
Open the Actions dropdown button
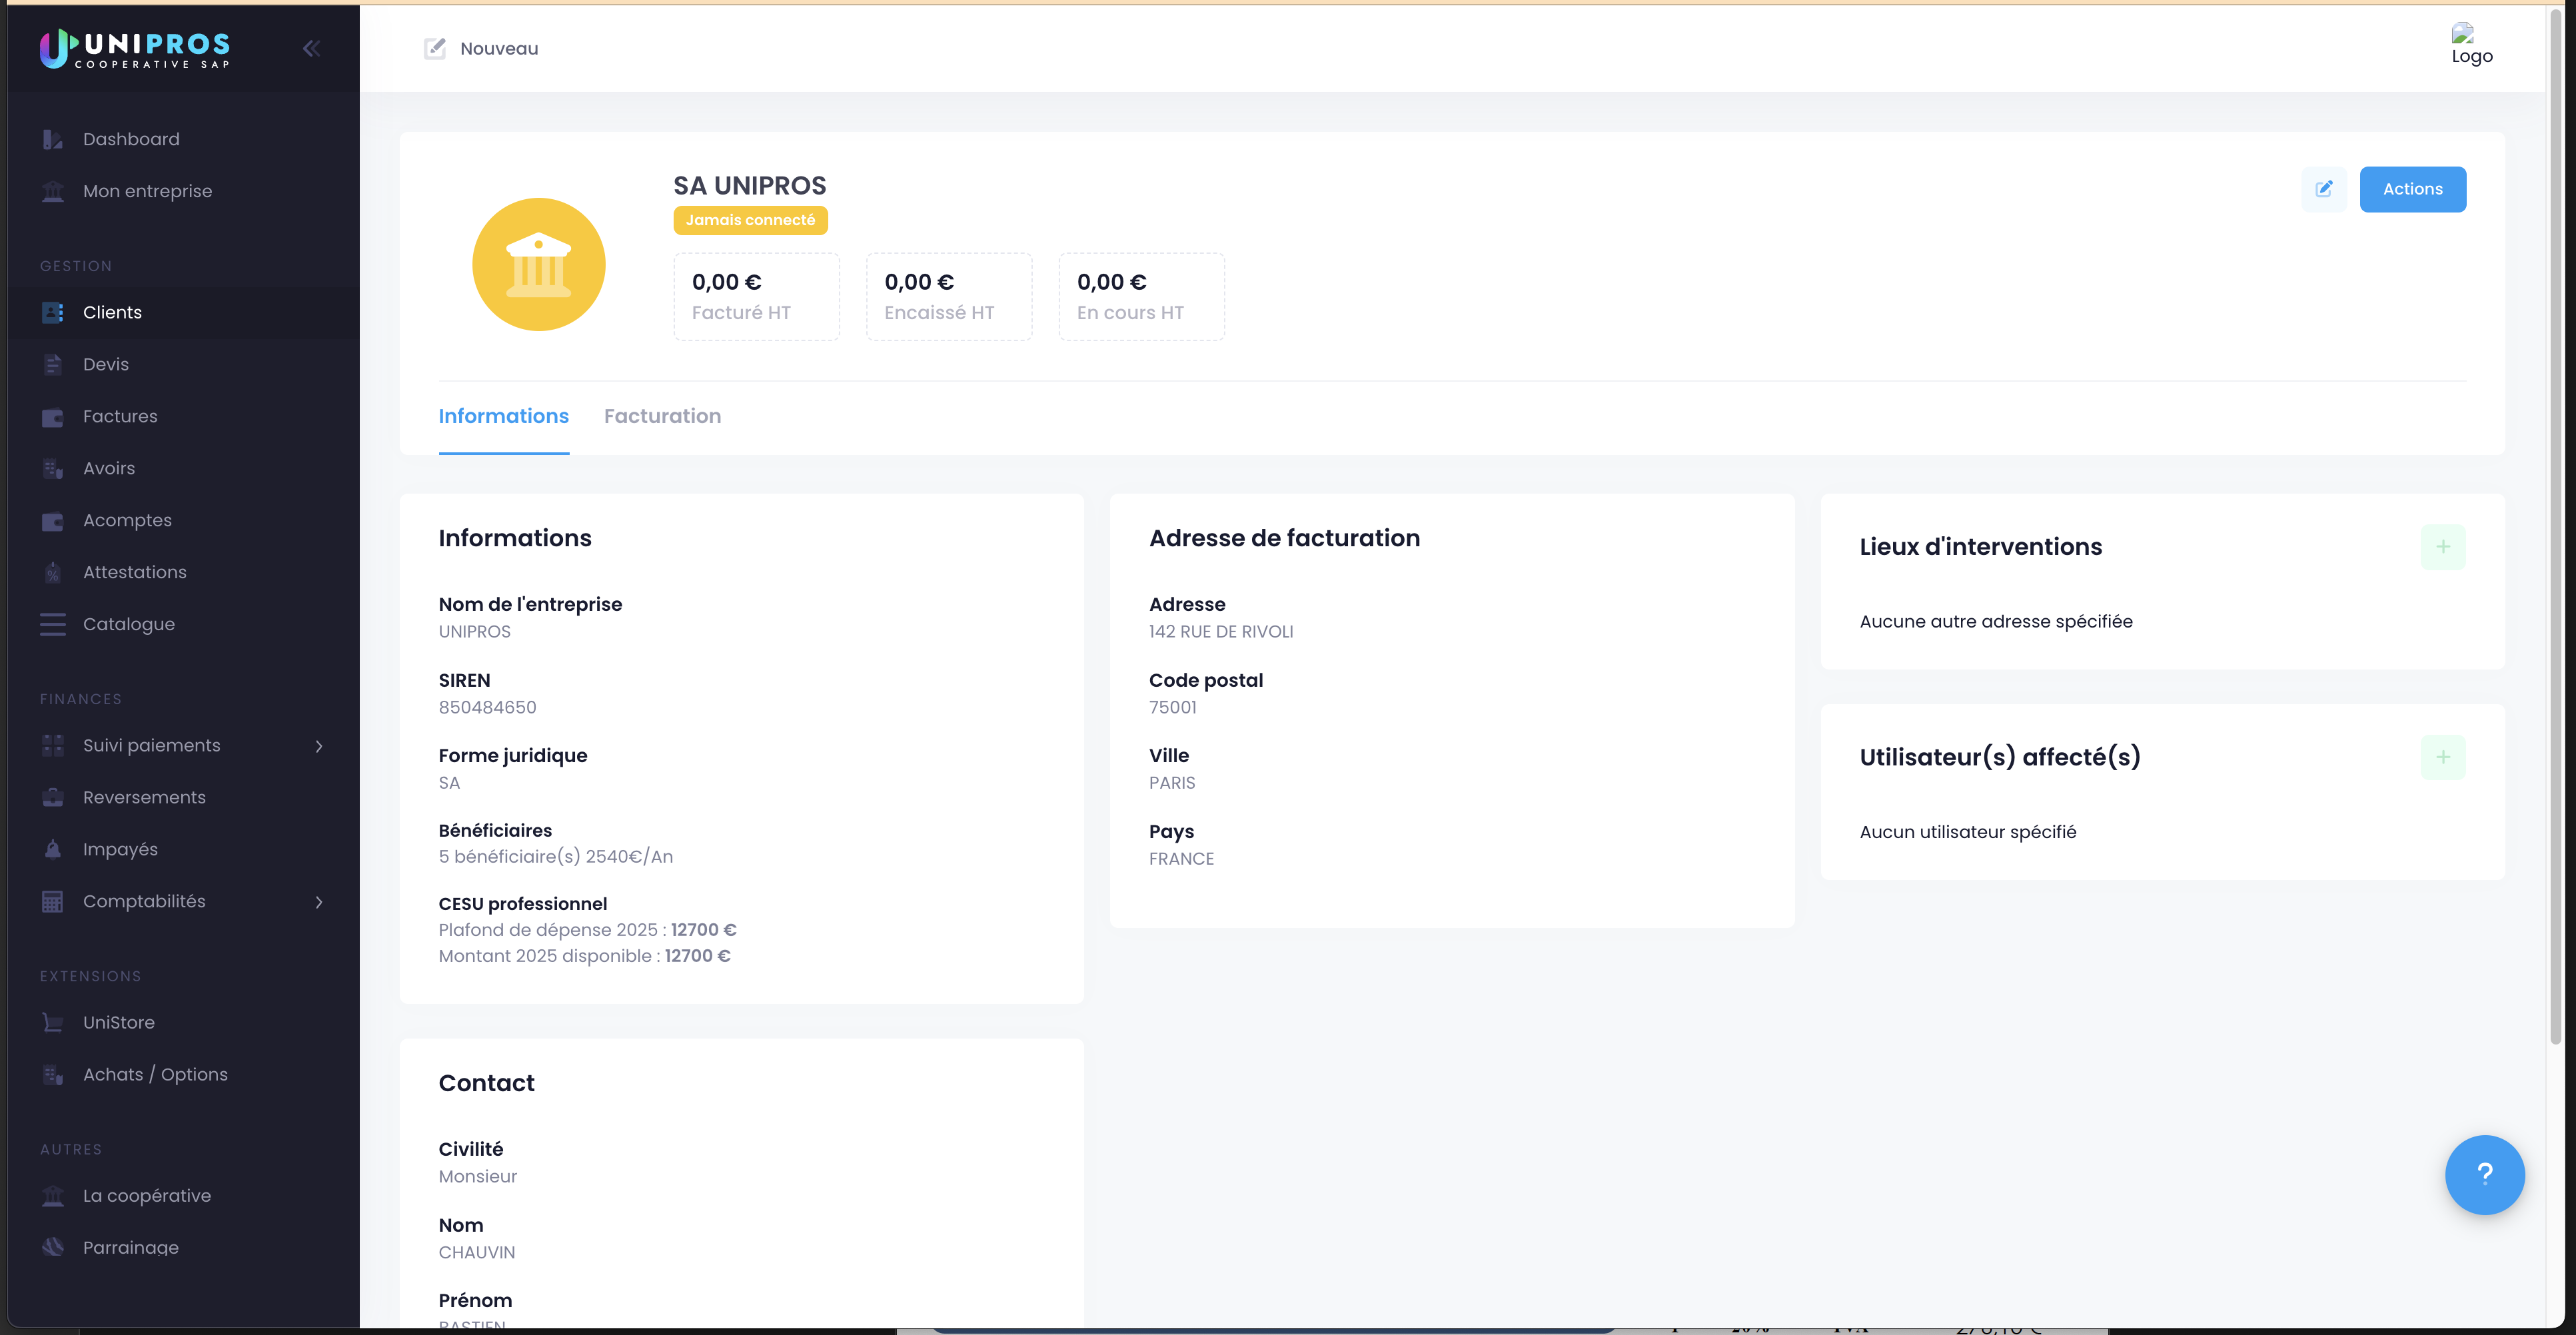[2412, 189]
